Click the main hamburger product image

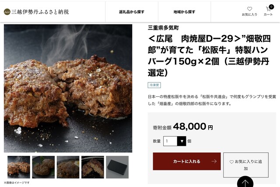click(68, 88)
